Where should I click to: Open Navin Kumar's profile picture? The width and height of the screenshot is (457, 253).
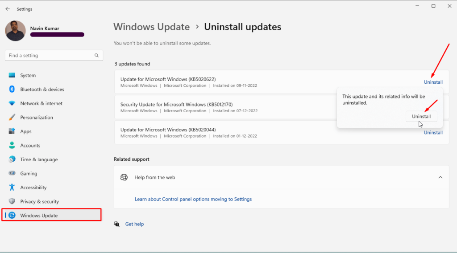[x=16, y=31]
